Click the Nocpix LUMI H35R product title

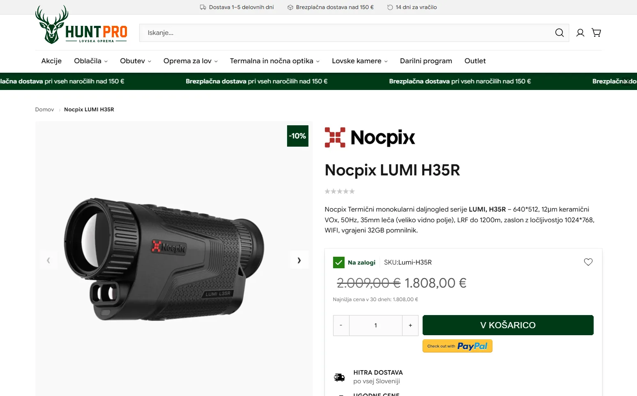pos(392,170)
